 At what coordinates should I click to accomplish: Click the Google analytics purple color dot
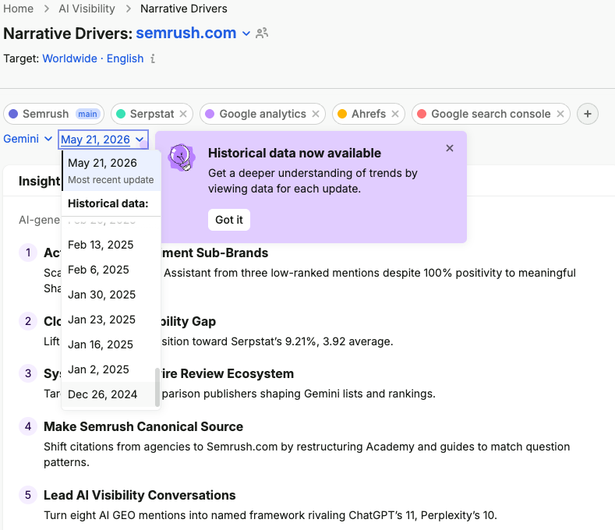(x=210, y=114)
